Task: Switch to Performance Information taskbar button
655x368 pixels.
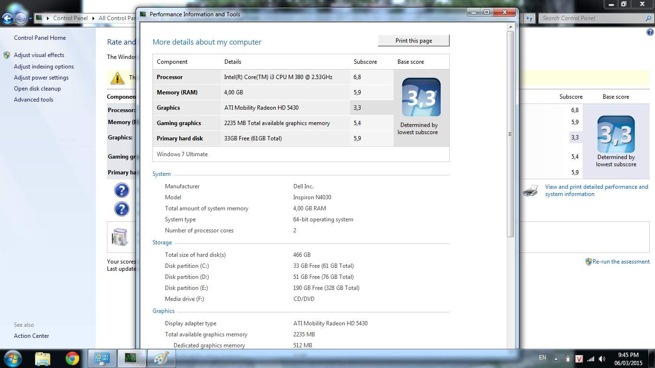Action: (131, 358)
